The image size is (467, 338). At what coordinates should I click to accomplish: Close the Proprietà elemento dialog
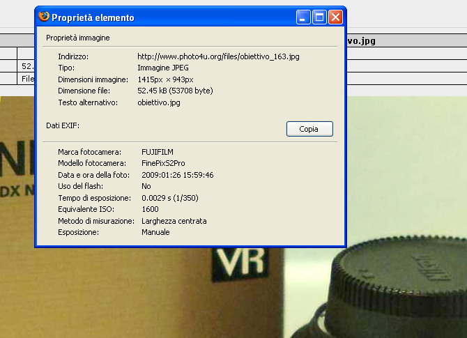click(x=335, y=17)
